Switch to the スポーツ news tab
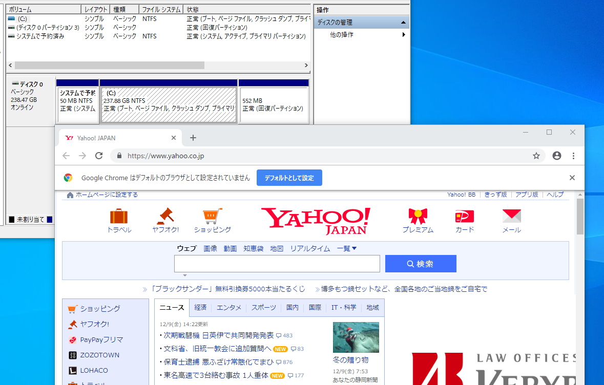 click(264, 307)
